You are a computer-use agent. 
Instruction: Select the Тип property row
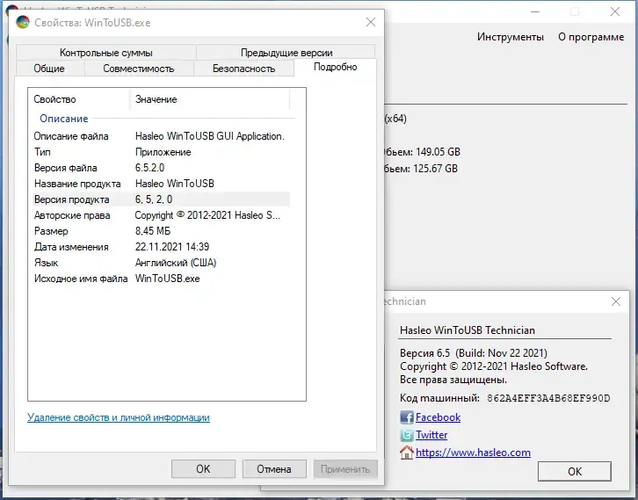click(x=161, y=152)
